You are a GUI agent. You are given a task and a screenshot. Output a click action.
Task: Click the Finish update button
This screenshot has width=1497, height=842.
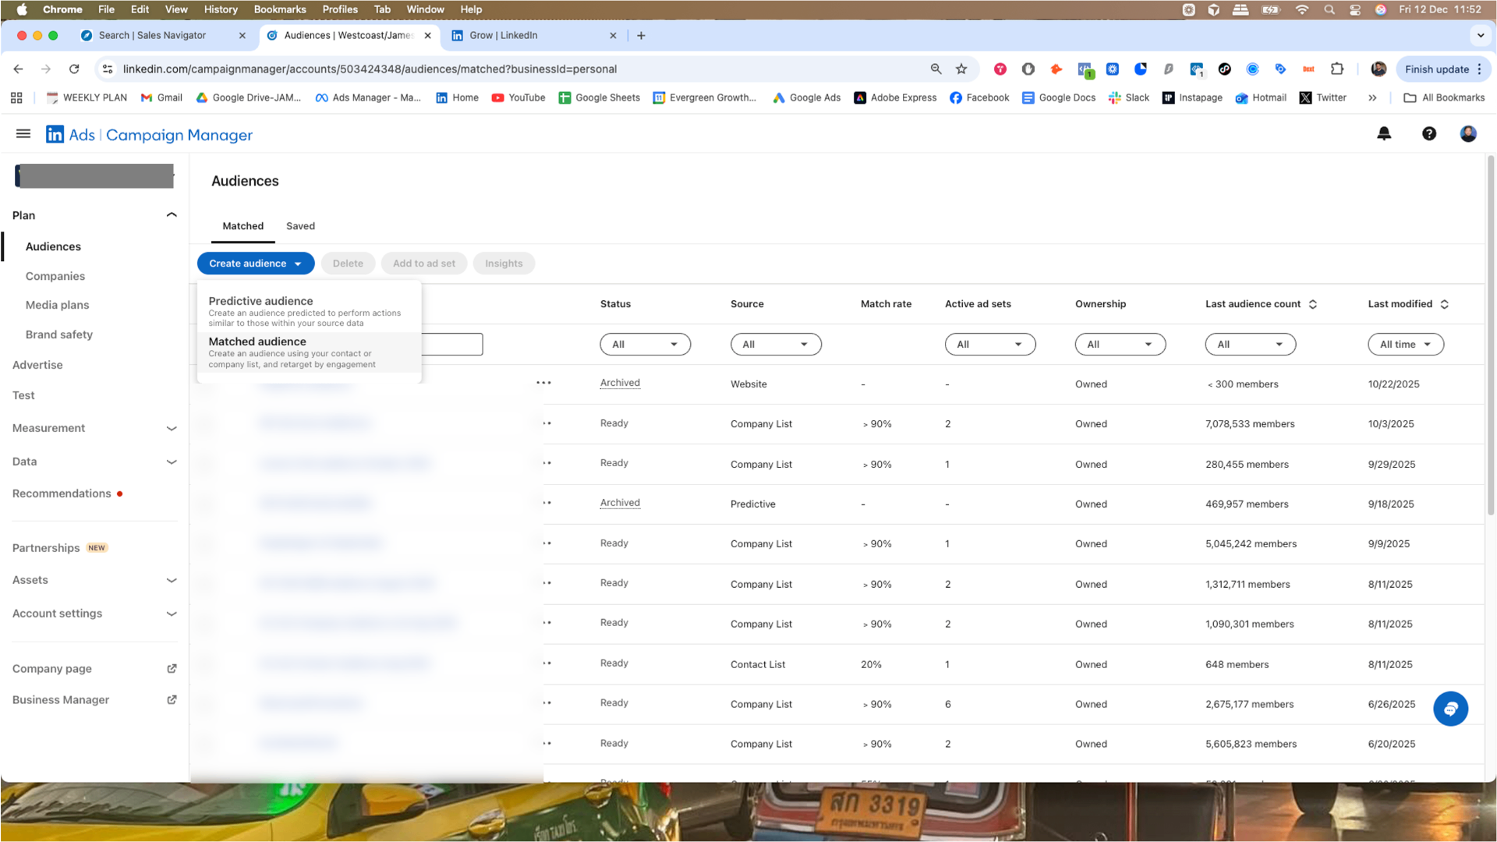pyautogui.click(x=1442, y=69)
